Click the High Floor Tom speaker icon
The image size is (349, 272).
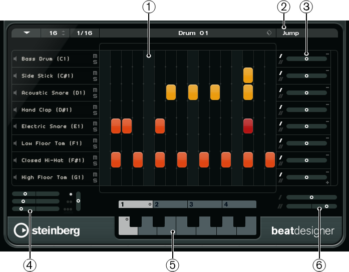click(x=15, y=177)
